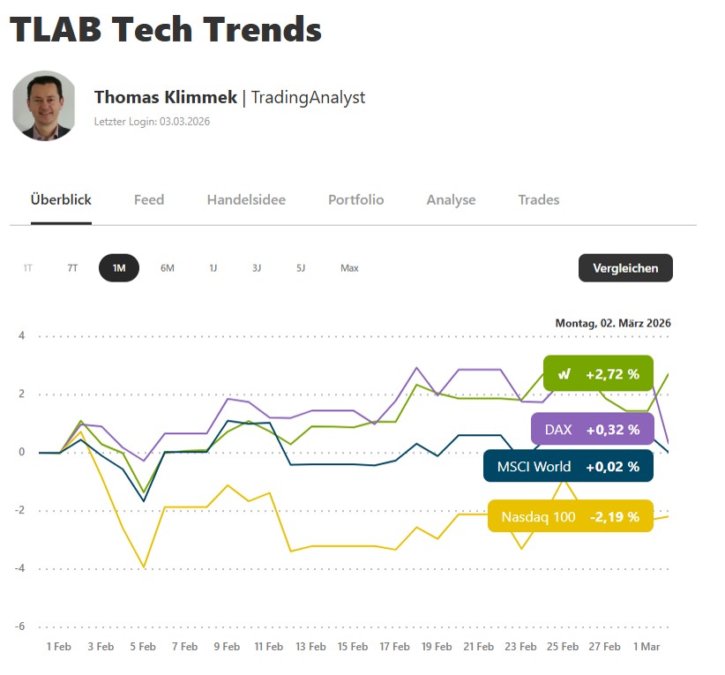The height and width of the screenshot is (675, 725).
Task: Click the yellow Nasdaq 100 label
Action: click(570, 516)
